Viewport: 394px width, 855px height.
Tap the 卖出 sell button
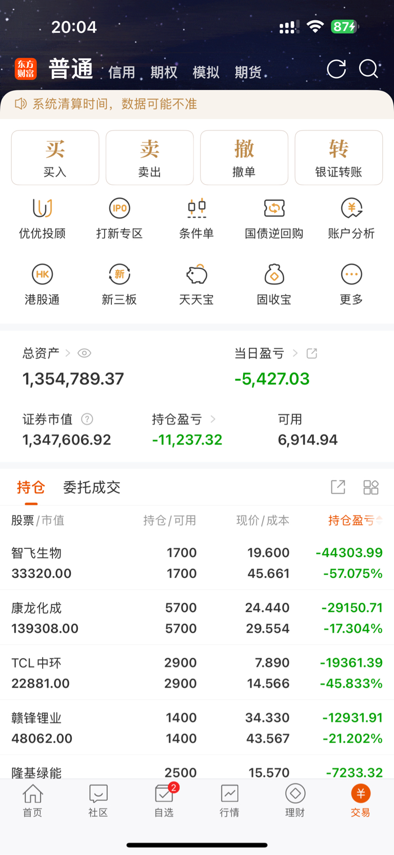click(149, 158)
